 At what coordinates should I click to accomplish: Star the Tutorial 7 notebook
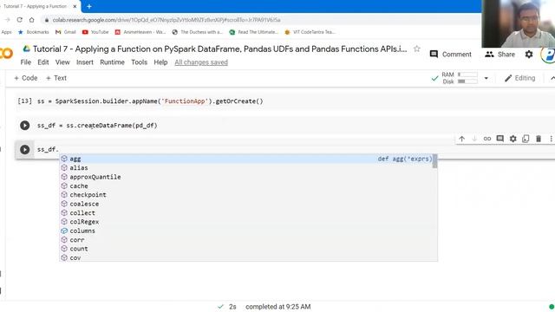416,49
